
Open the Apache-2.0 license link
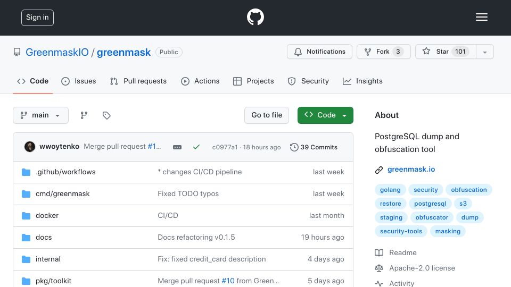pos(415,268)
